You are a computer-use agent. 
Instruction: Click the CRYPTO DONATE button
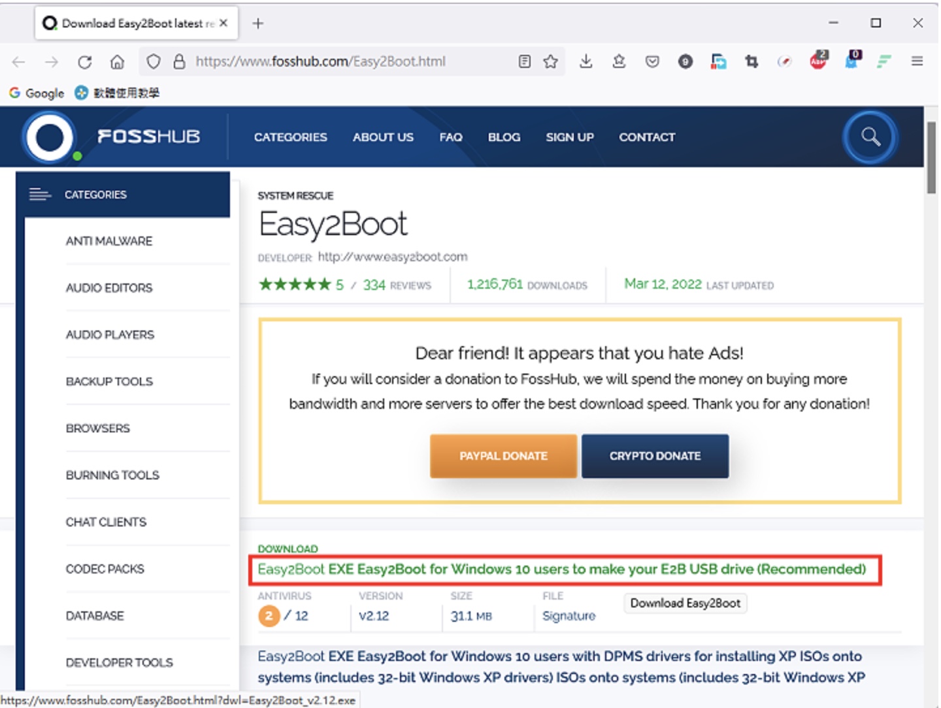[x=655, y=456]
